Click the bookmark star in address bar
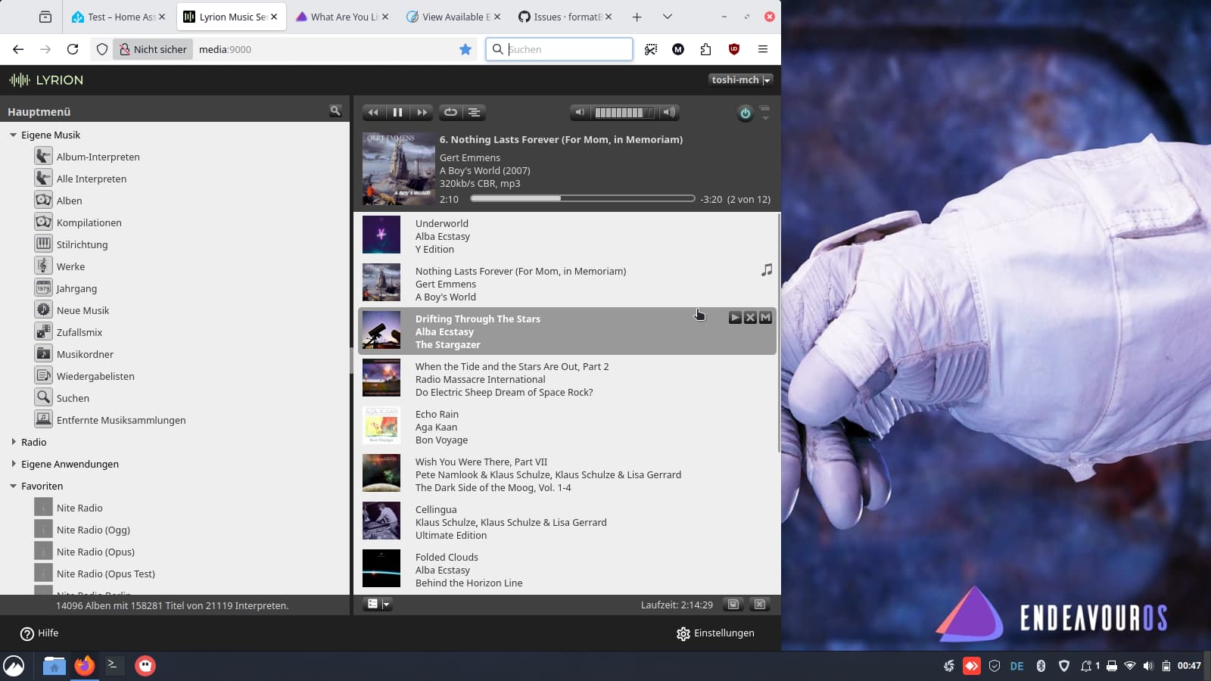 (x=465, y=49)
